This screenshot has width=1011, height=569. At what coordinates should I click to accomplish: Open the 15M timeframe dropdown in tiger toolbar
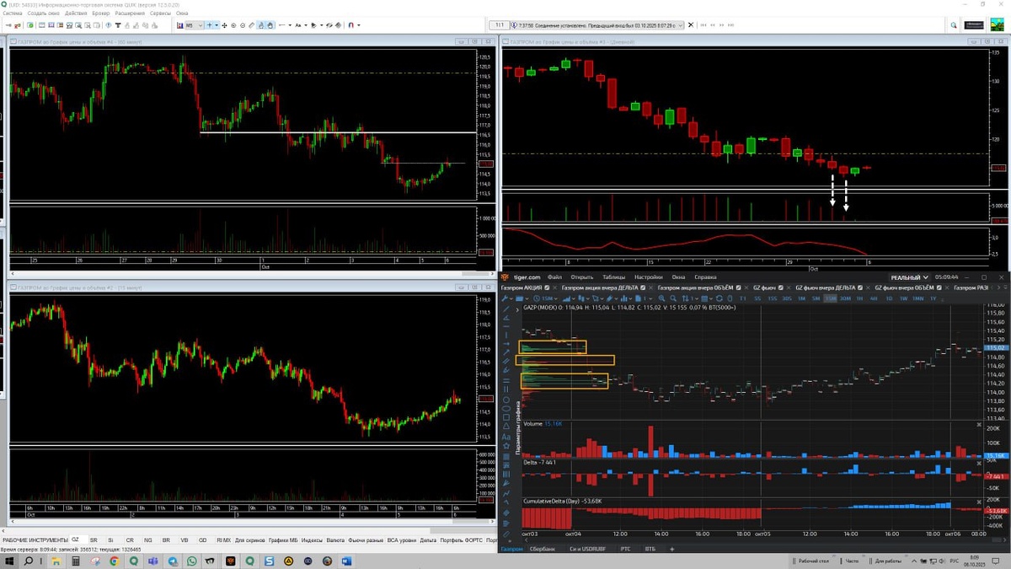coord(546,298)
